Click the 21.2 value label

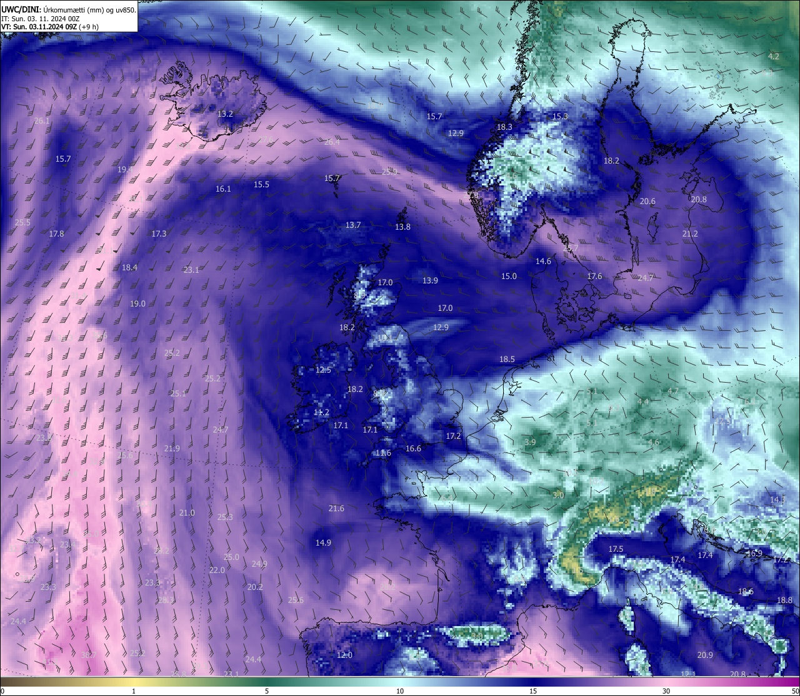coord(690,233)
